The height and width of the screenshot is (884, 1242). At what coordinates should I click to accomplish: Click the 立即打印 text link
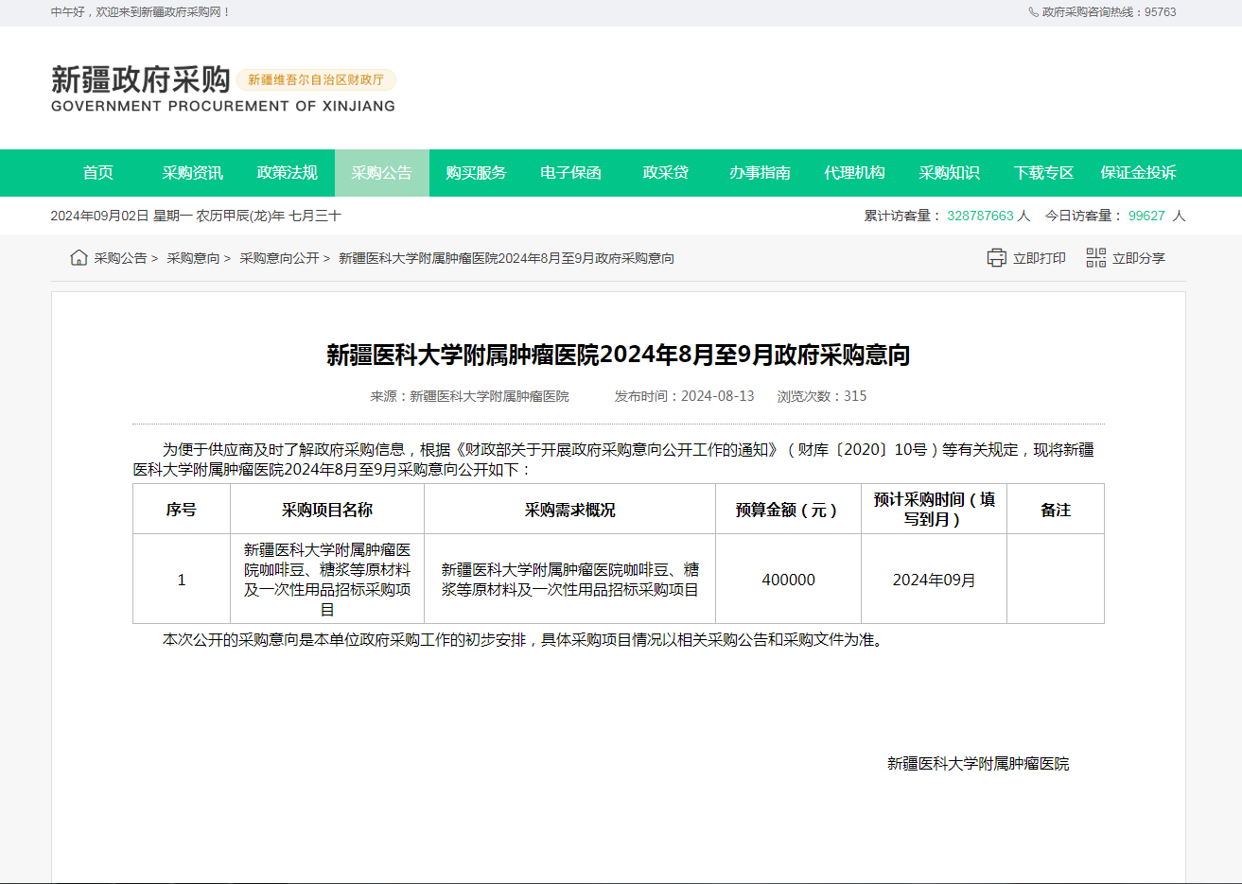point(1040,258)
